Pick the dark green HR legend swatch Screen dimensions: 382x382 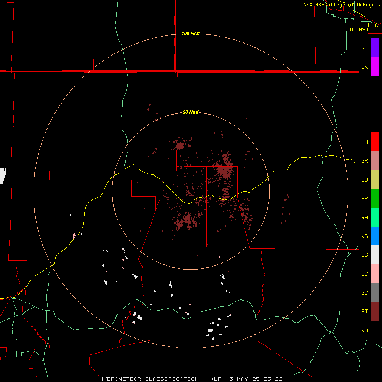375,199
